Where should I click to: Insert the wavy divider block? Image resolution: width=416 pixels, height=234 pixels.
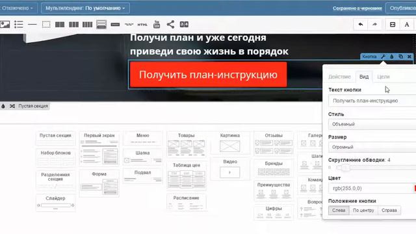(x=129, y=25)
